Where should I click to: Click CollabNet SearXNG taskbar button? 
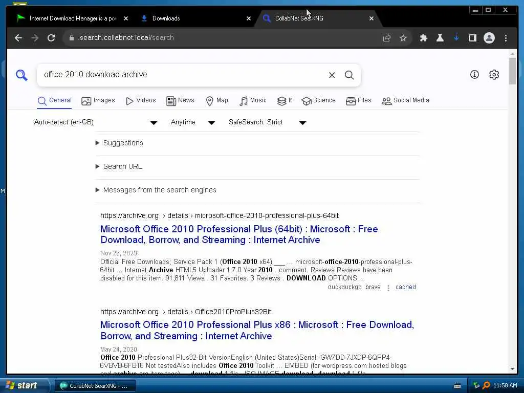(x=95, y=386)
